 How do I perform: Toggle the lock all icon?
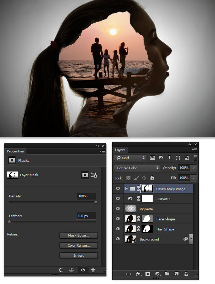tap(152, 178)
